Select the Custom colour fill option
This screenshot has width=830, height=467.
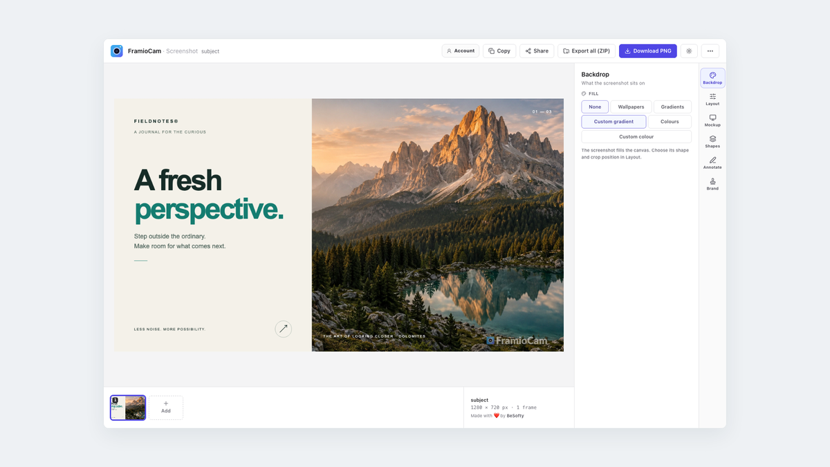[636, 137]
